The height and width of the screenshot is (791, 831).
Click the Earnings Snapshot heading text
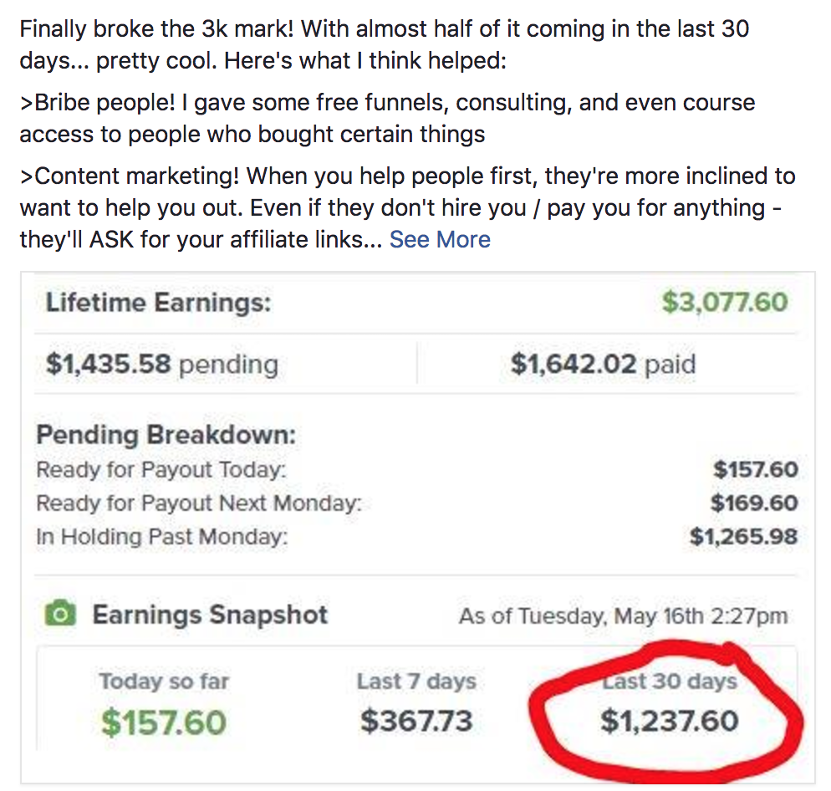(x=210, y=615)
